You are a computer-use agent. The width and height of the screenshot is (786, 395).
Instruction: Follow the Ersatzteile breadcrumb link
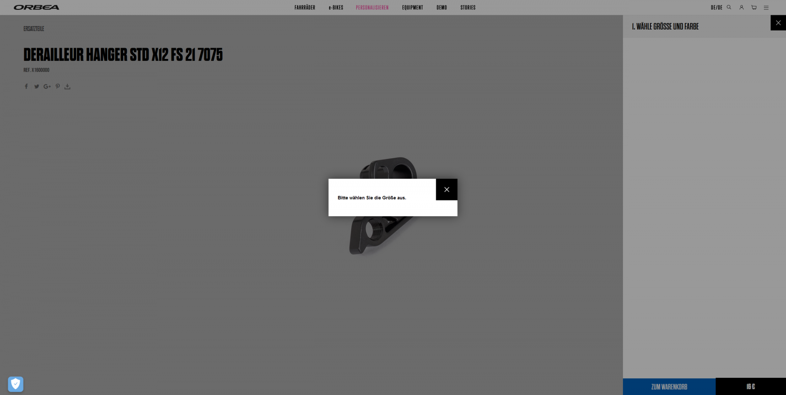click(34, 28)
